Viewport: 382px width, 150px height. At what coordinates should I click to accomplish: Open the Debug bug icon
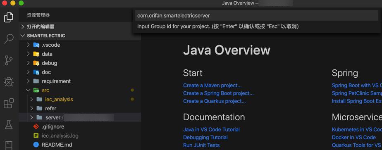(9, 82)
